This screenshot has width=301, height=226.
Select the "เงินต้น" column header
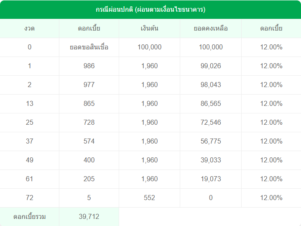(149, 28)
